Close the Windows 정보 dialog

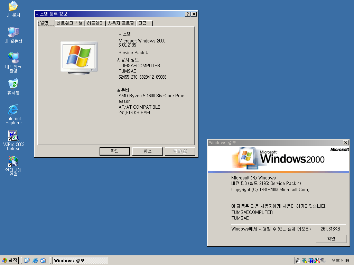click(x=346, y=143)
